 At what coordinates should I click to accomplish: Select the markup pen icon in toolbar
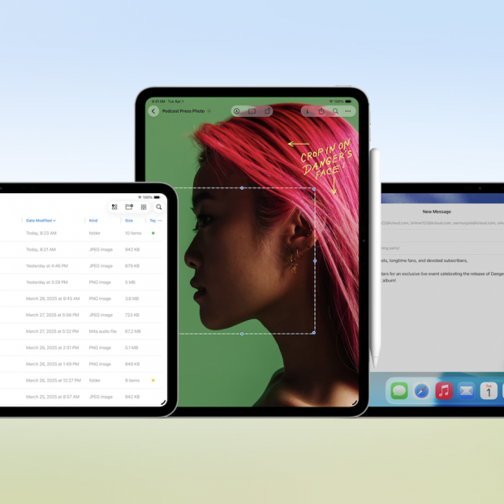point(237,111)
